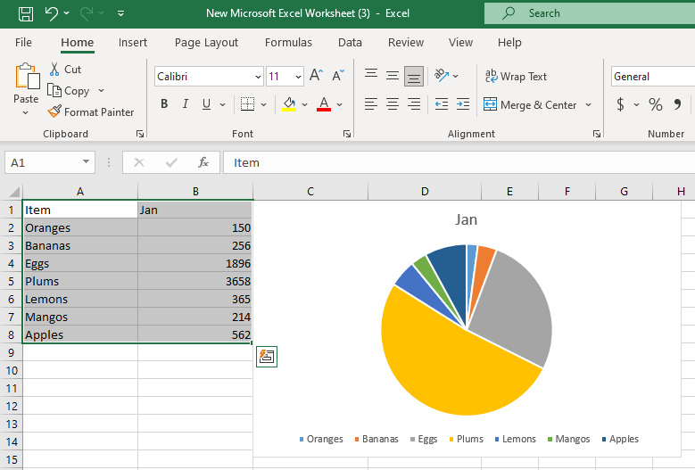
Task: Click the Increase Indent icon
Action: click(x=462, y=105)
